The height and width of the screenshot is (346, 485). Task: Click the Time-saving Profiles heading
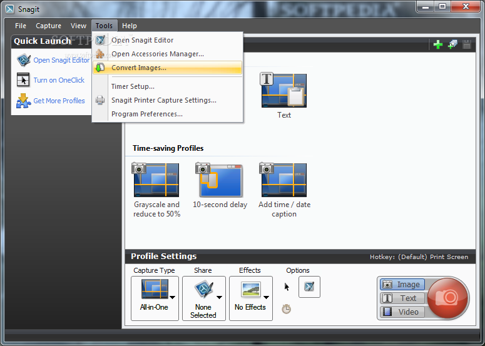pos(168,148)
